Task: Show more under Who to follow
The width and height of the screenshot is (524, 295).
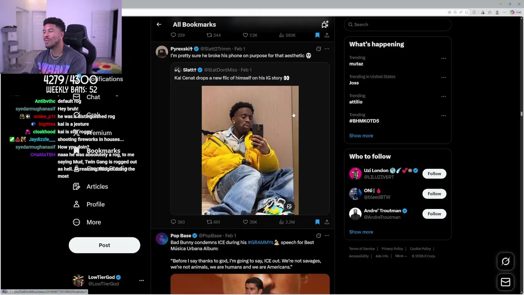Action: [361, 232]
